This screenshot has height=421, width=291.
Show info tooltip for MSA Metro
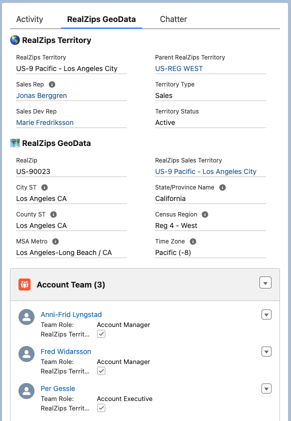click(x=55, y=241)
